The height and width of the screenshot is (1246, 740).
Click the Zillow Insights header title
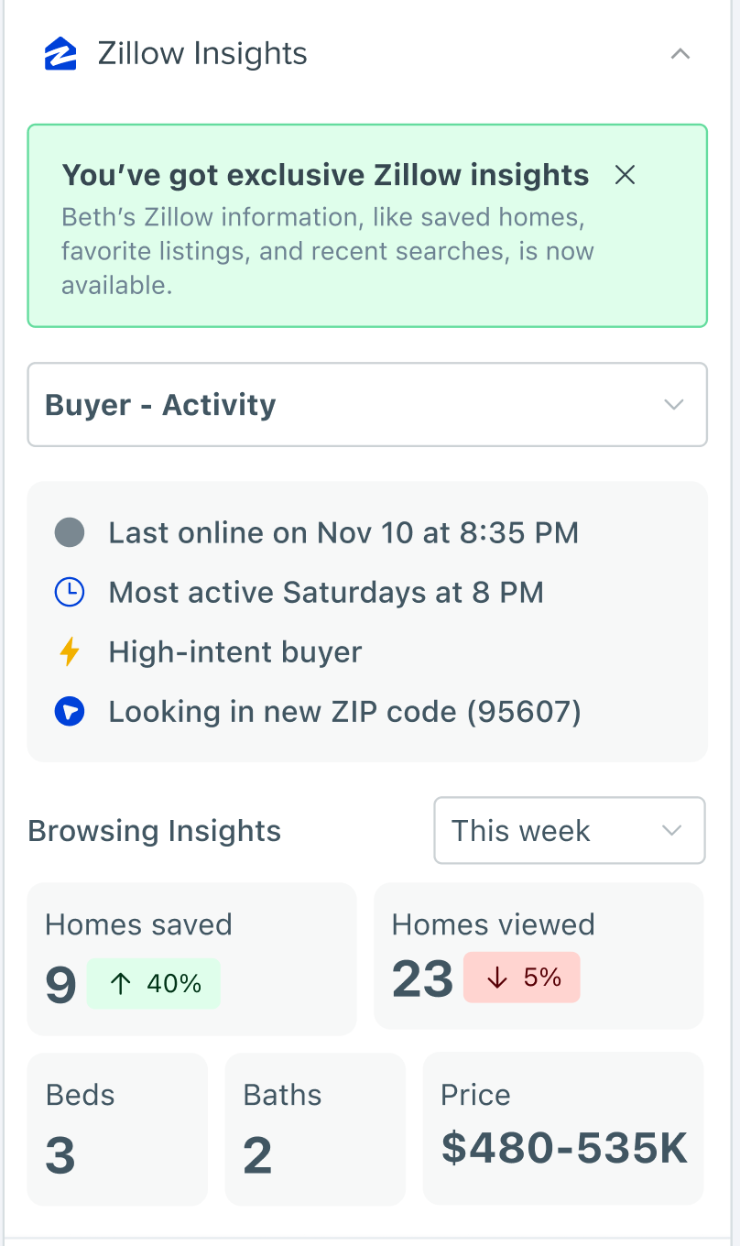[x=202, y=54]
